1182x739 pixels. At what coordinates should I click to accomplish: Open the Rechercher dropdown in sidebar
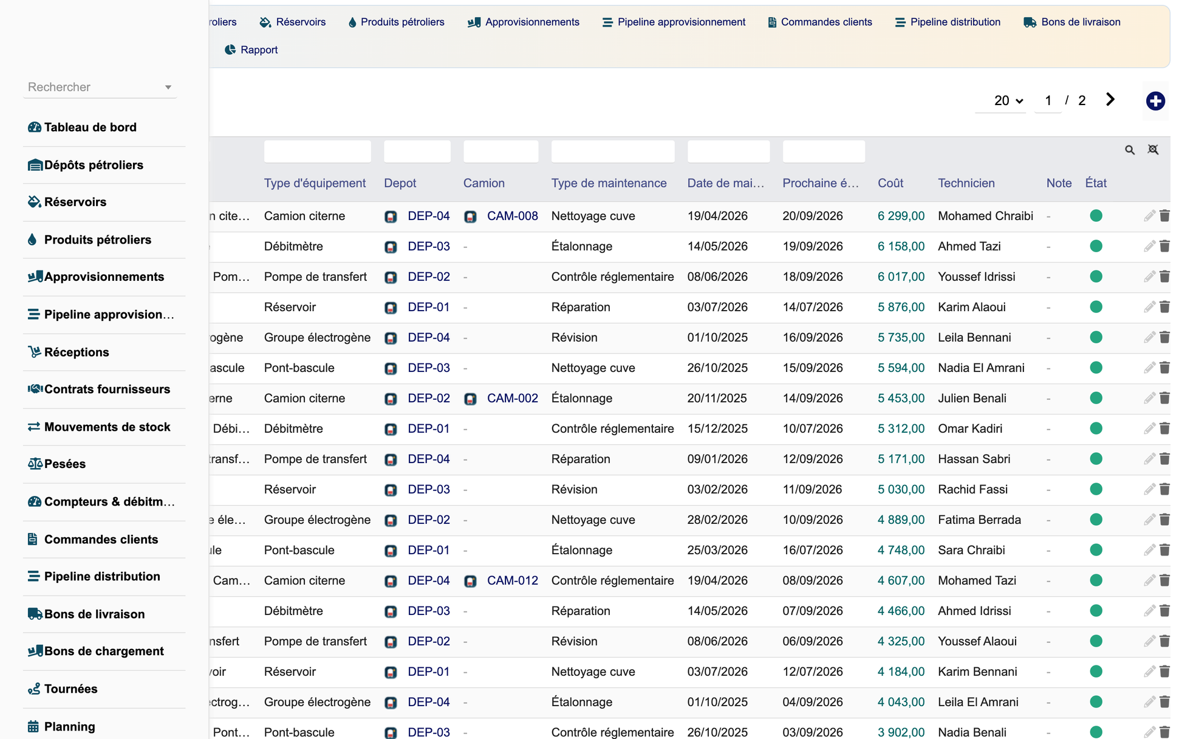point(100,87)
